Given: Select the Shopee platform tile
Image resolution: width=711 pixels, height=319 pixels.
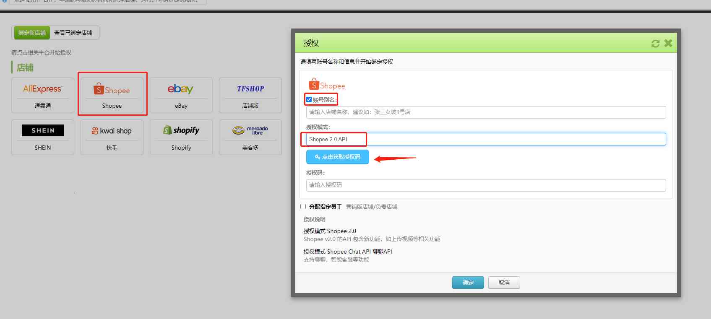Looking at the screenshot, I should [112, 95].
